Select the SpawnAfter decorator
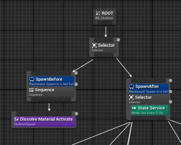The image size is (181, 145). [x=148, y=89]
